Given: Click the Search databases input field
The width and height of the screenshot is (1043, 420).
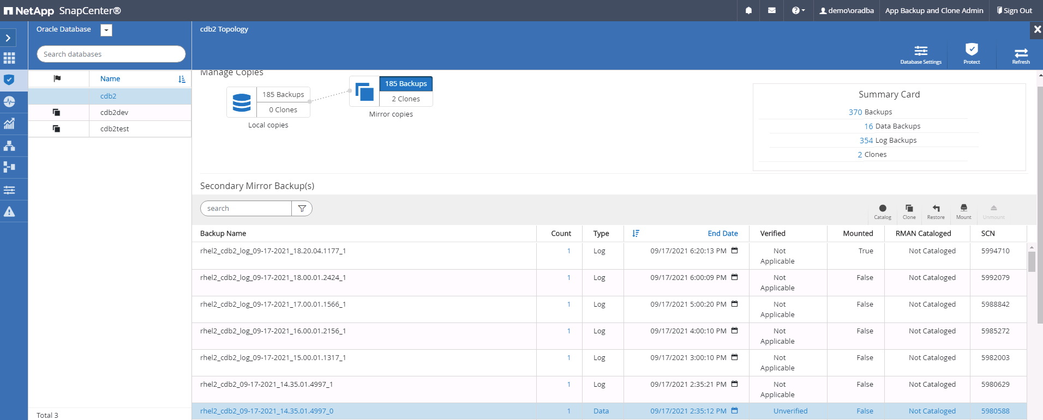Looking at the screenshot, I should click(x=111, y=54).
